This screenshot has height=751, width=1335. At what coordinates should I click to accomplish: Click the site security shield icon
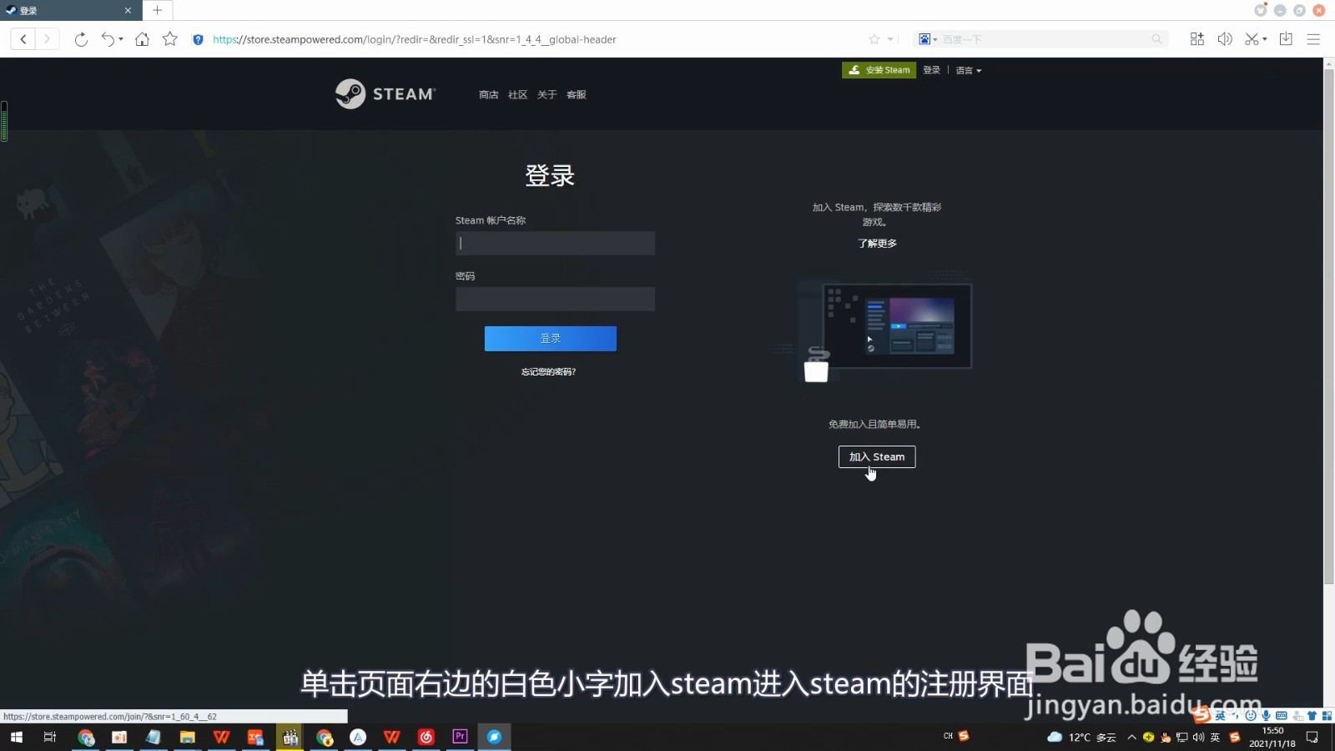click(198, 39)
